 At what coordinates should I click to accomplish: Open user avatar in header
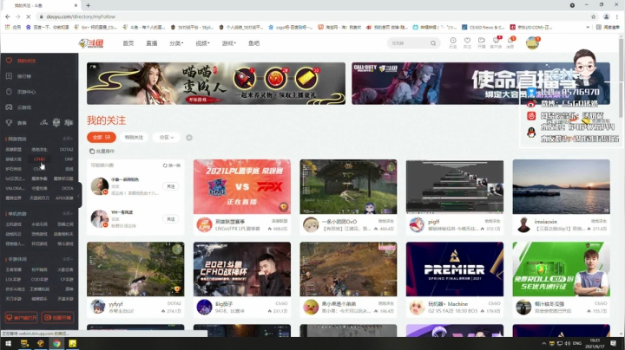click(x=532, y=43)
